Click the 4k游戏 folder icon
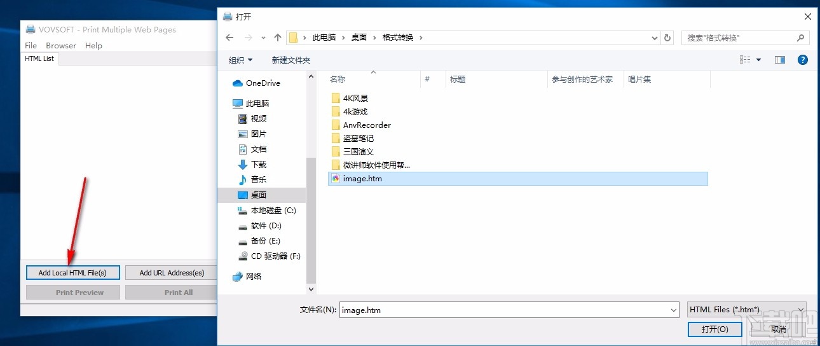 336,112
